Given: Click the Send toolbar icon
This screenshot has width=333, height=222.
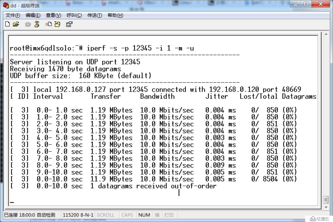Looking at the screenshot, I should tap(49, 24).
